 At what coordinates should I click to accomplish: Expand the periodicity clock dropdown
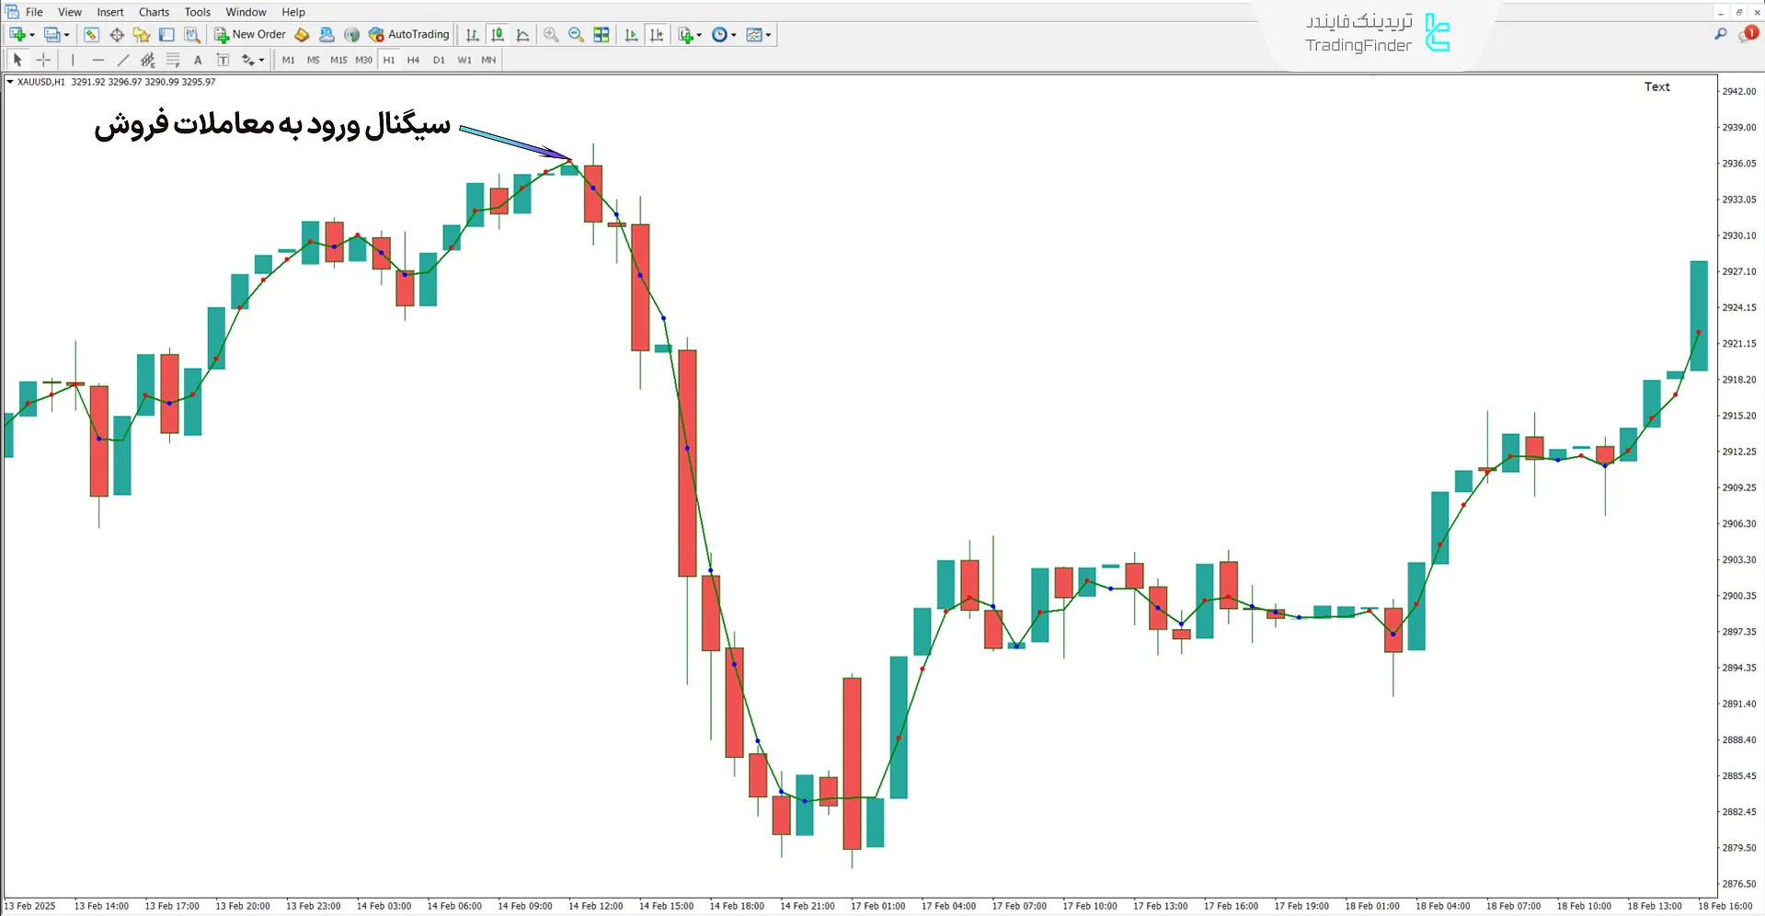(734, 35)
